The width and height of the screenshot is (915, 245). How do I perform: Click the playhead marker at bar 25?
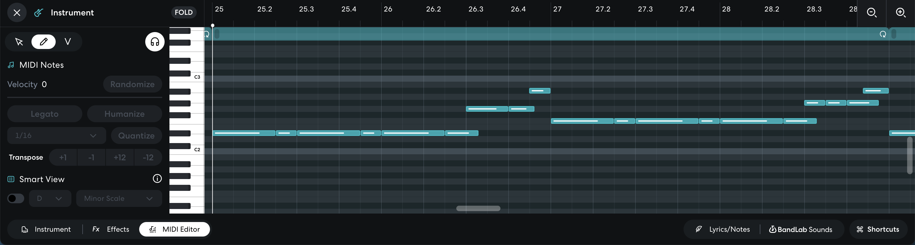(212, 26)
